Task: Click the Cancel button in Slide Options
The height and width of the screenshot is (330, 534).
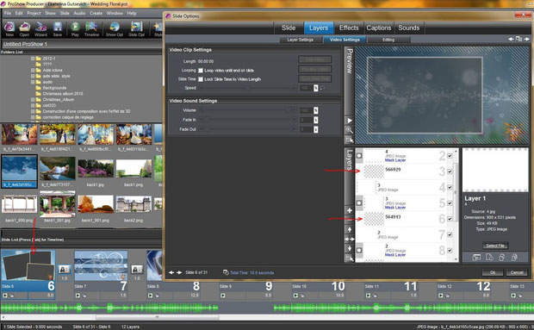Action: pyautogui.click(x=517, y=272)
